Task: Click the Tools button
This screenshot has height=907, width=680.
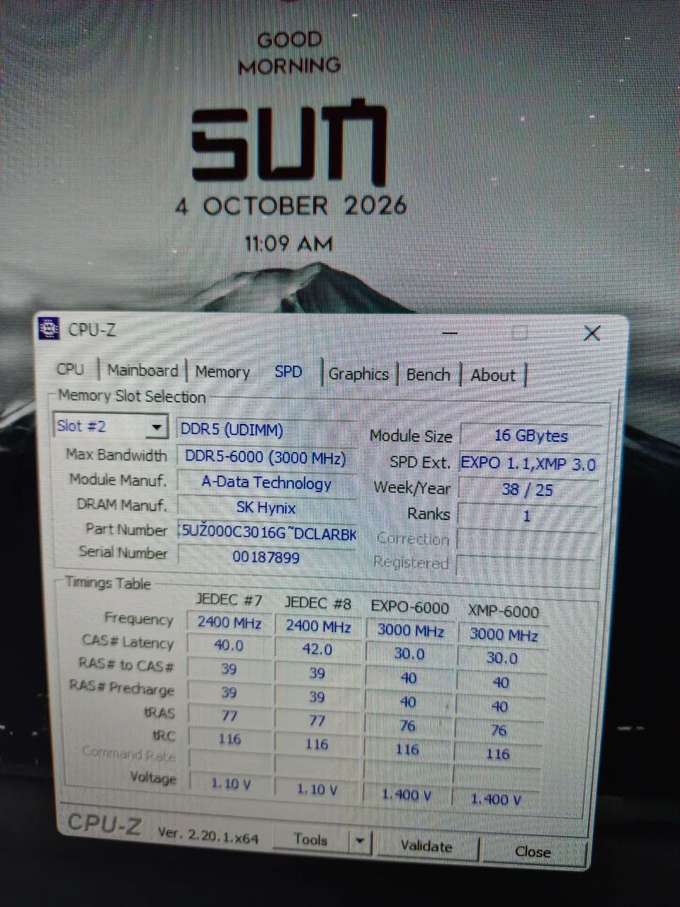Action: (310, 840)
